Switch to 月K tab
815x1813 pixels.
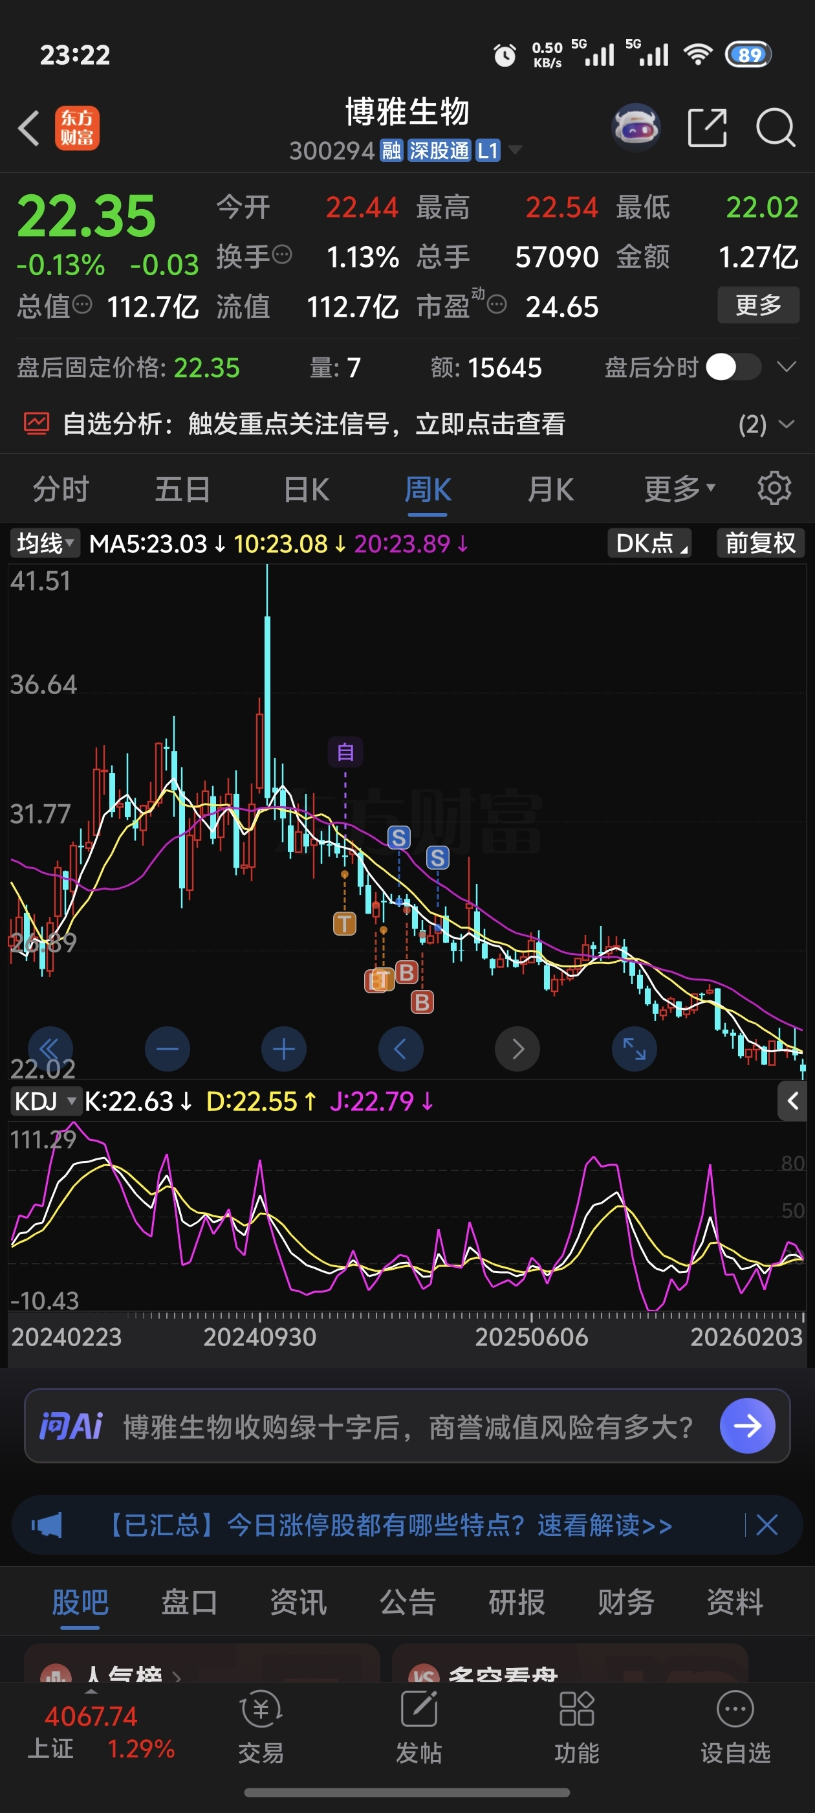tap(551, 488)
